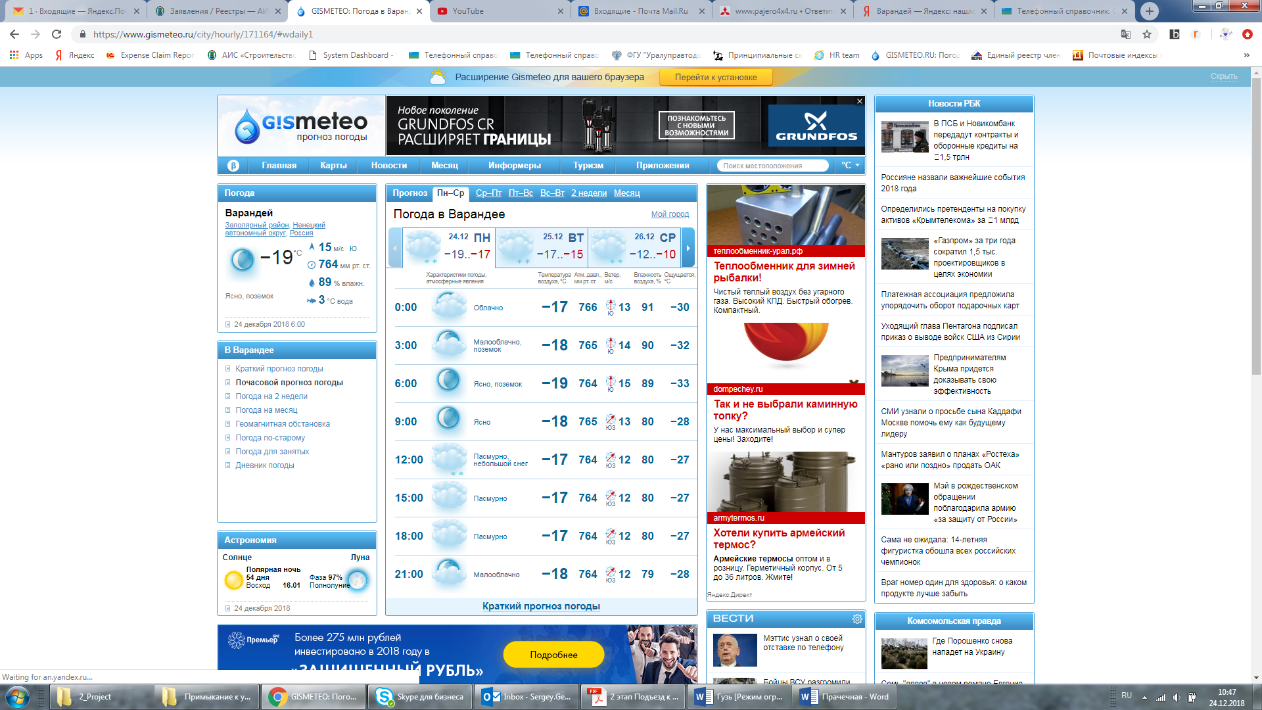
Task: Select the Ср–Пт forecast tab
Action: (488, 193)
